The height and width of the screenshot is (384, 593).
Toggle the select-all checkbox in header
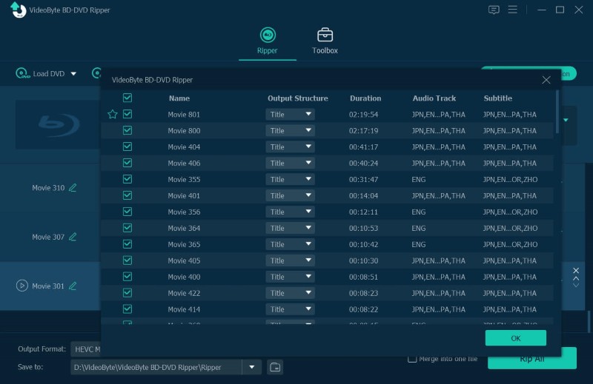[x=127, y=98]
